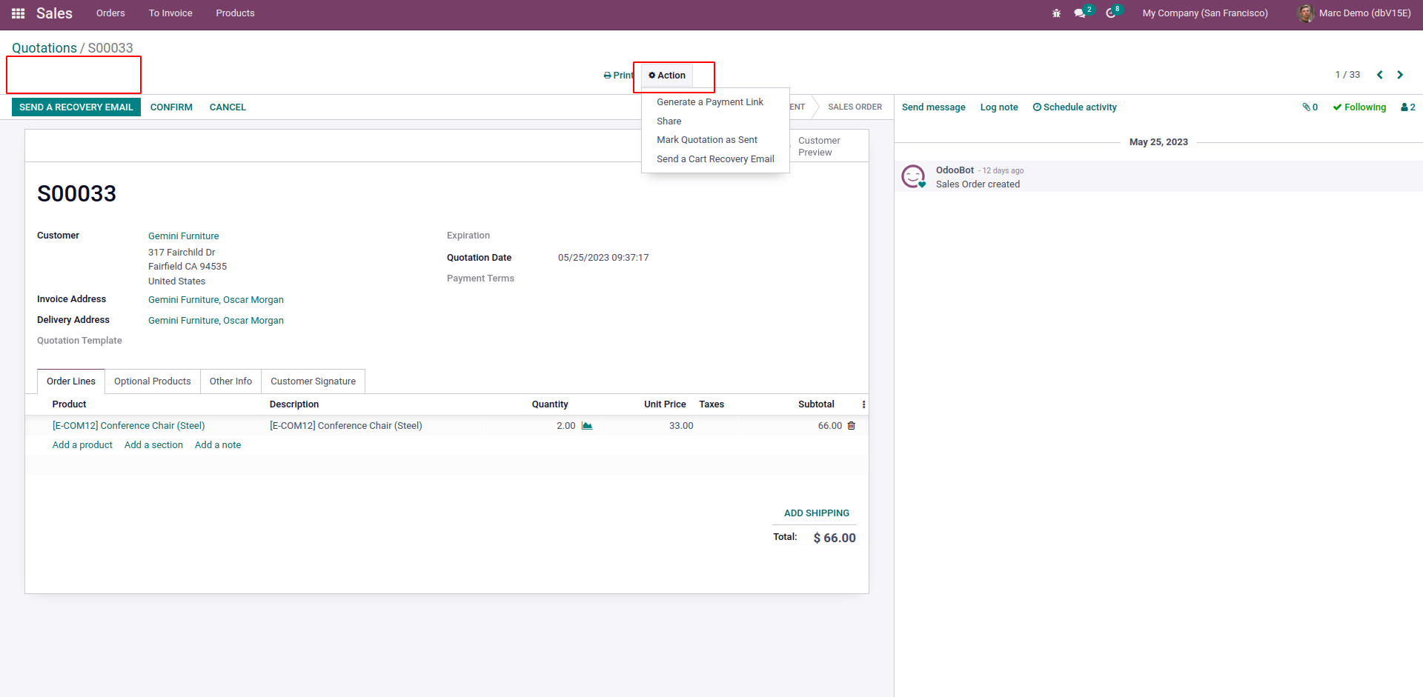Open the conversations chat icon
Screen dimensions: 1423x697
click(1081, 13)
